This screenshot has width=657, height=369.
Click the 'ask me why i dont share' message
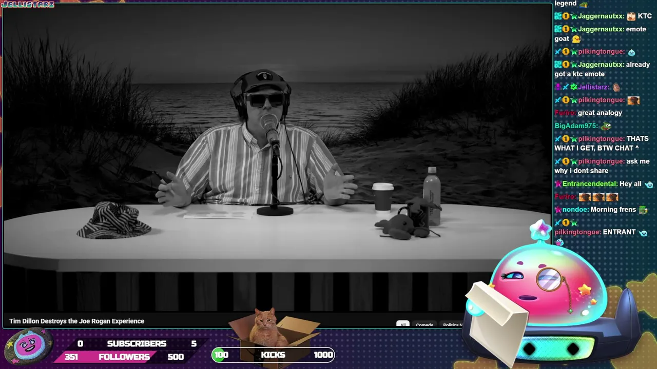tap(602, 166)
